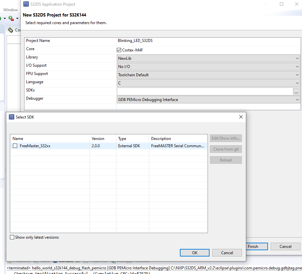Enable Show only latest versions
This screenshot has width=302, height=274.
(x=12, y=237)
